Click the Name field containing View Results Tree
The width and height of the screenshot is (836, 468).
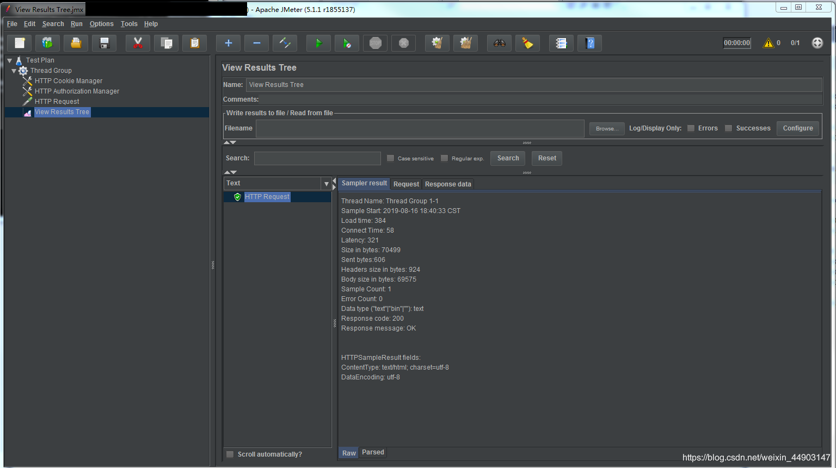pyautogui.click(x=534, y=85)
